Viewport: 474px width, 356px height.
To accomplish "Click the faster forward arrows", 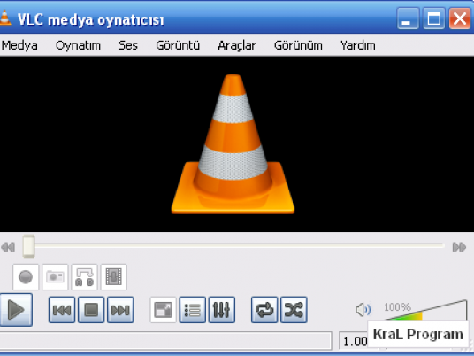I will [x=459, y=247].
